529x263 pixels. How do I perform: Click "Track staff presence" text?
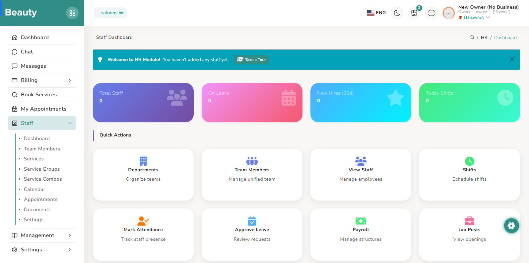click(143, 239)
